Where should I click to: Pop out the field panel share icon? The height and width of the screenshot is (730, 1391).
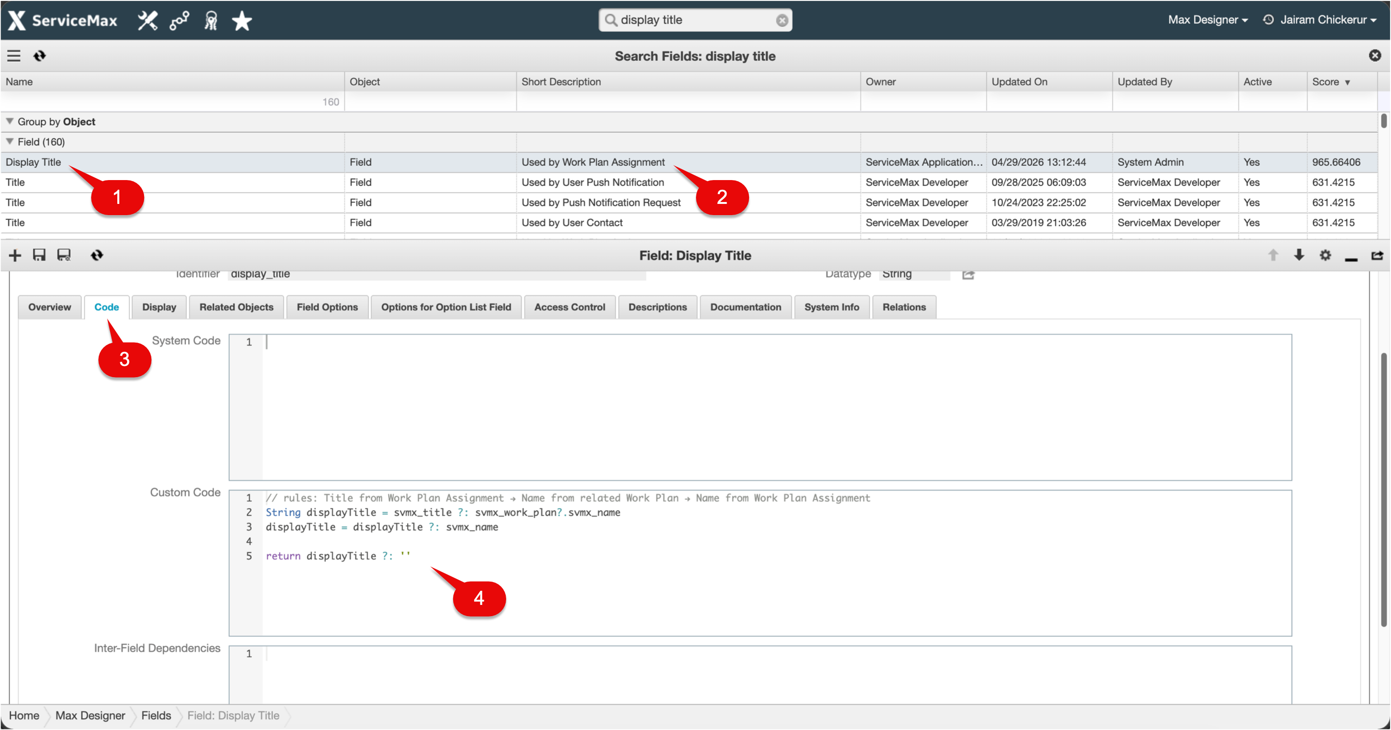(x=1377, y=255)
